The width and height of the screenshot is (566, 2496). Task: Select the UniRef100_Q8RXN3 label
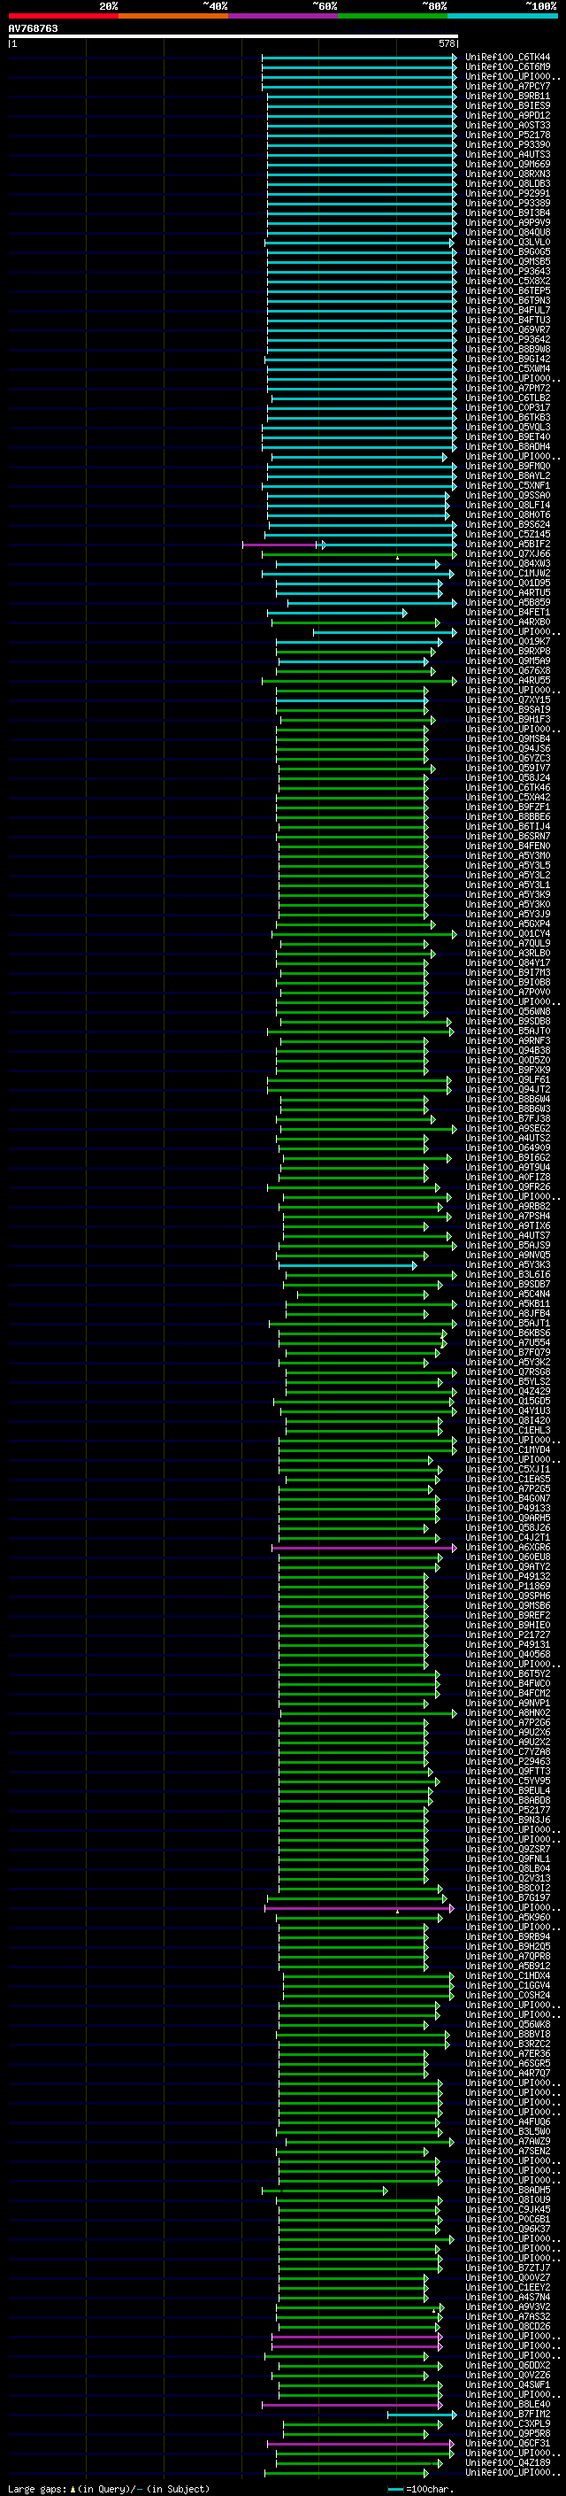pos(508,174)
